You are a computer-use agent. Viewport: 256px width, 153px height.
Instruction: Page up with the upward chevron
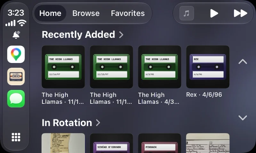pyautogui.click(x=243, y=62)
